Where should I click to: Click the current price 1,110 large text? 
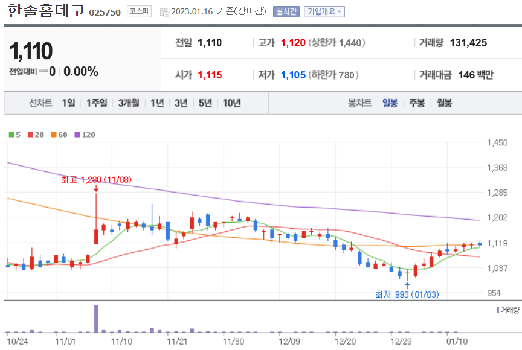point(31,51)
